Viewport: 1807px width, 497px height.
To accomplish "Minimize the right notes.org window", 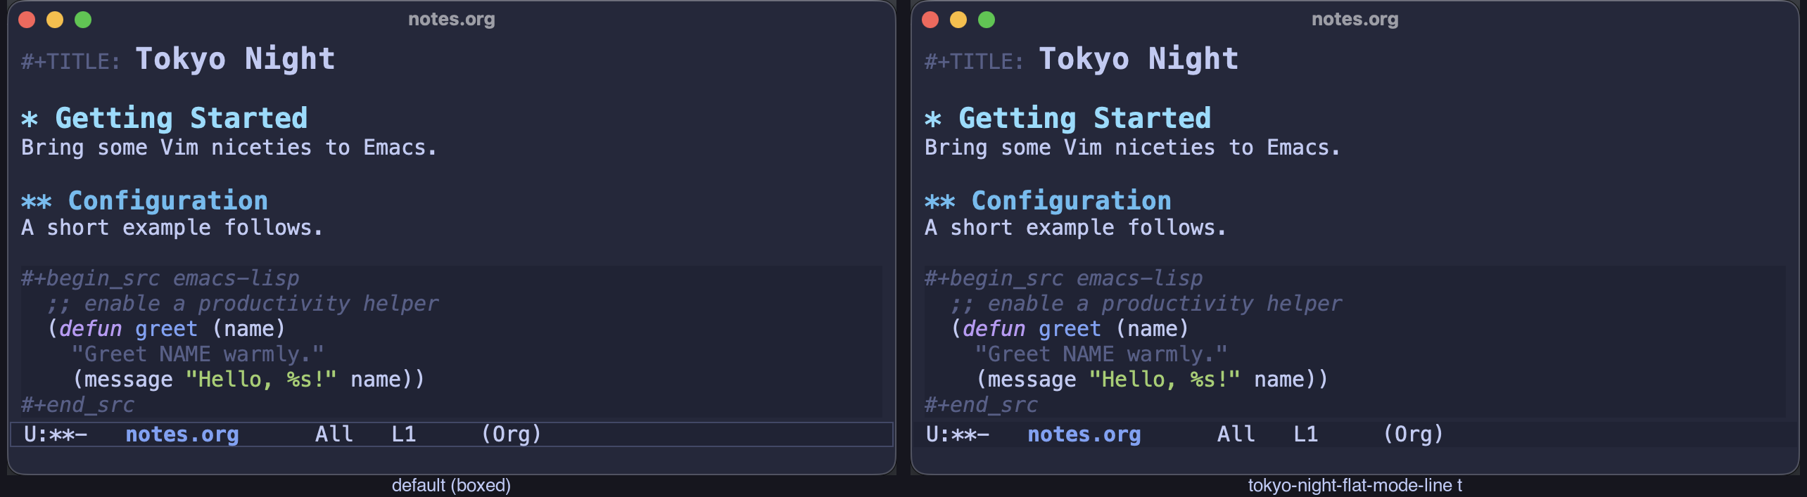I will coord(958,20).
